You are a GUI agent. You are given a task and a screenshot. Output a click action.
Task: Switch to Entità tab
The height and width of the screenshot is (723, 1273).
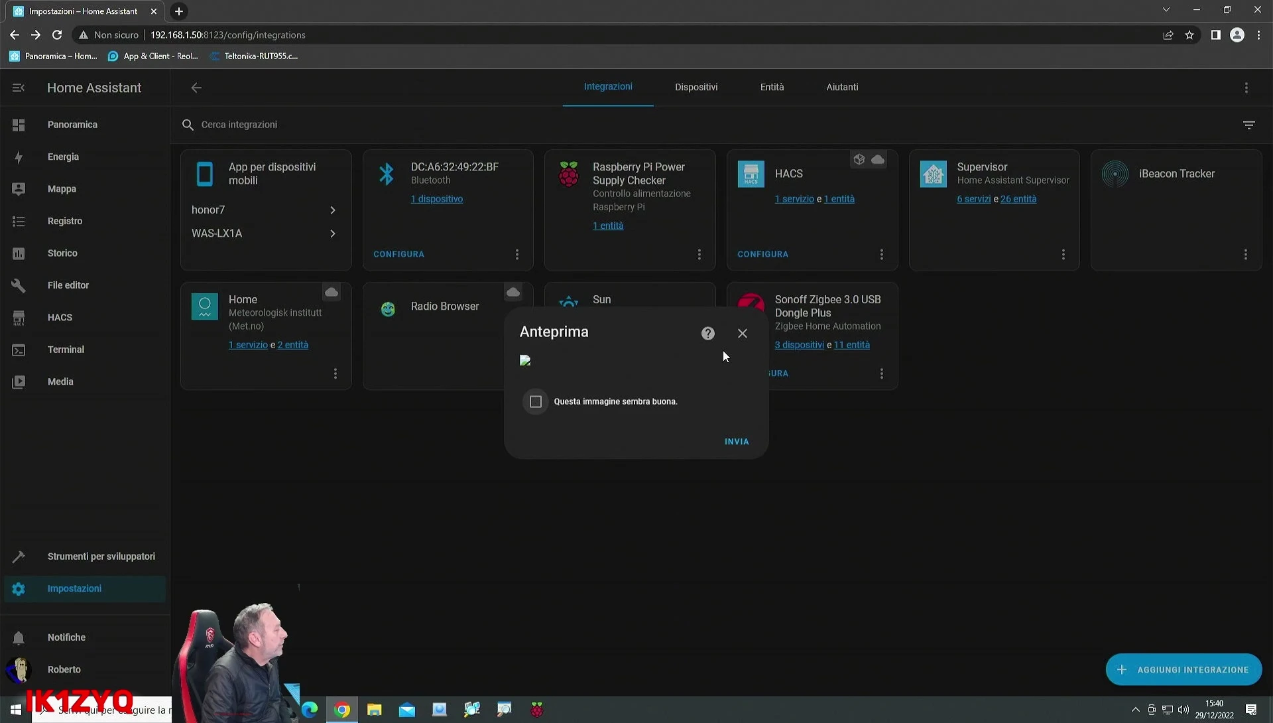point(772,87)
